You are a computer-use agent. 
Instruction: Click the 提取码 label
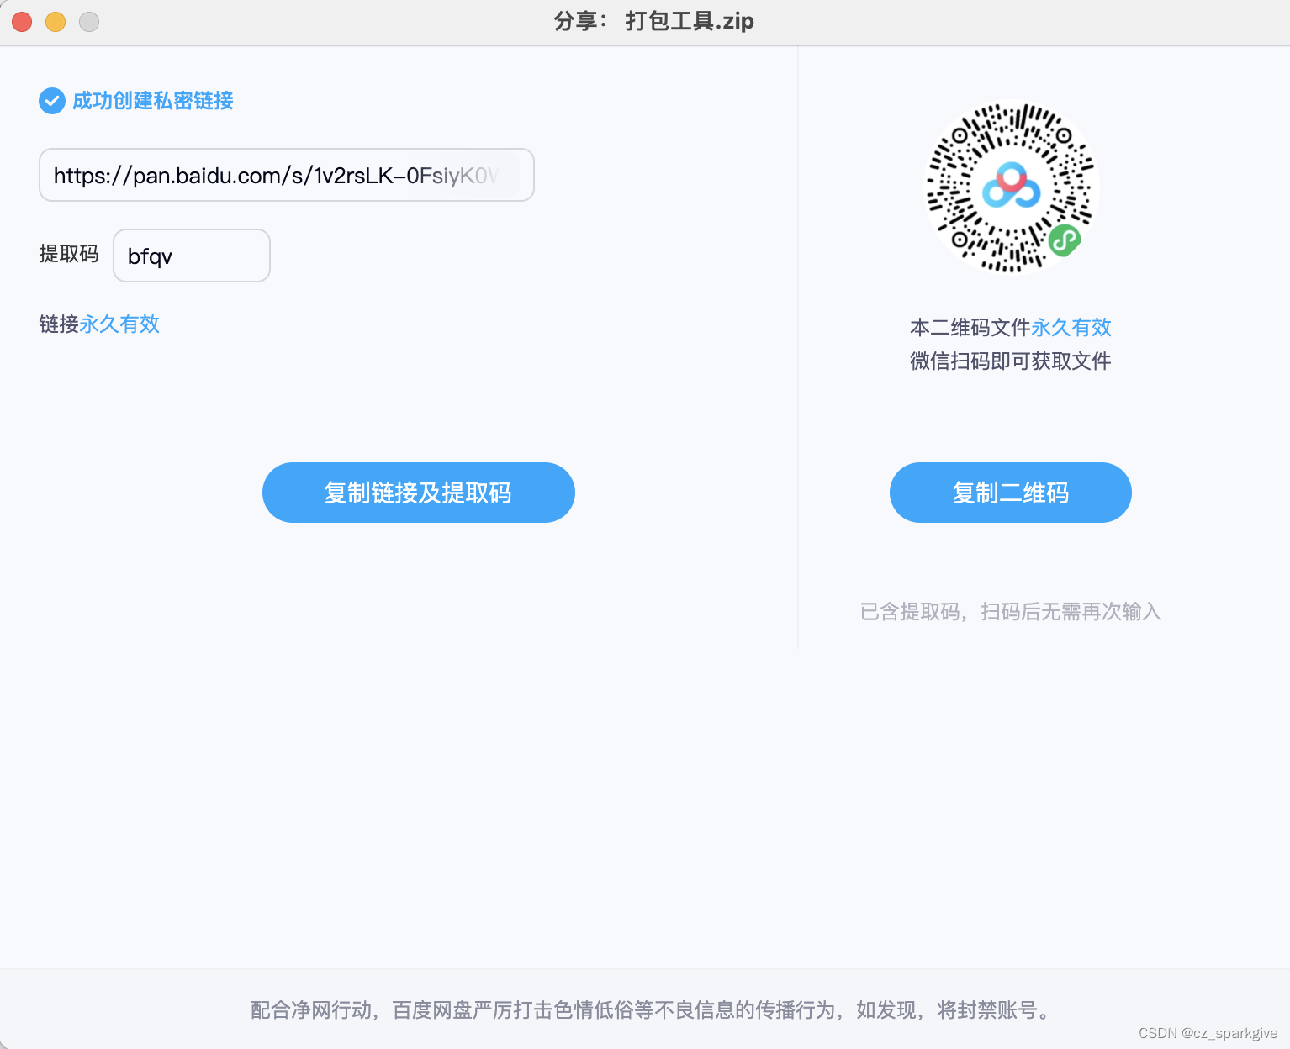click(x=70, y=255)
